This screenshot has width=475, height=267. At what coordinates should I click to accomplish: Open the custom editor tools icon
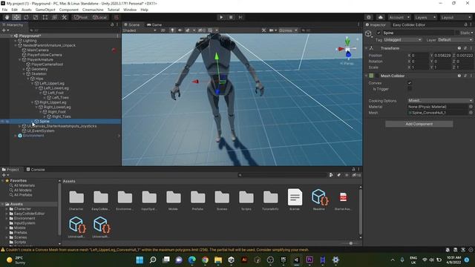pyautogui.click(x=65, y=17)
